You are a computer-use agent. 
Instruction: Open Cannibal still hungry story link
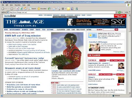click(98, 42)
